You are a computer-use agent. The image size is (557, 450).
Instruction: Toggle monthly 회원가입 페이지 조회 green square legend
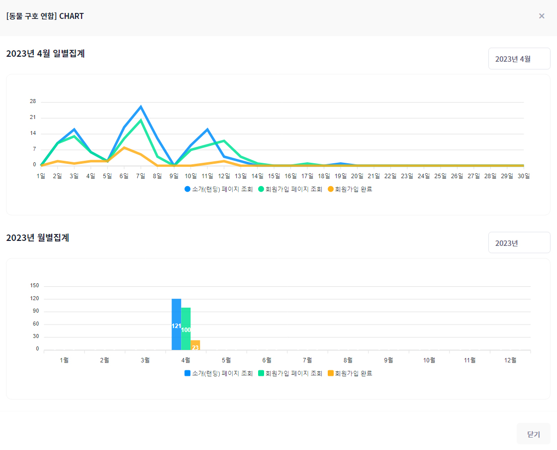pyautogui.click(x=261, y=373)
